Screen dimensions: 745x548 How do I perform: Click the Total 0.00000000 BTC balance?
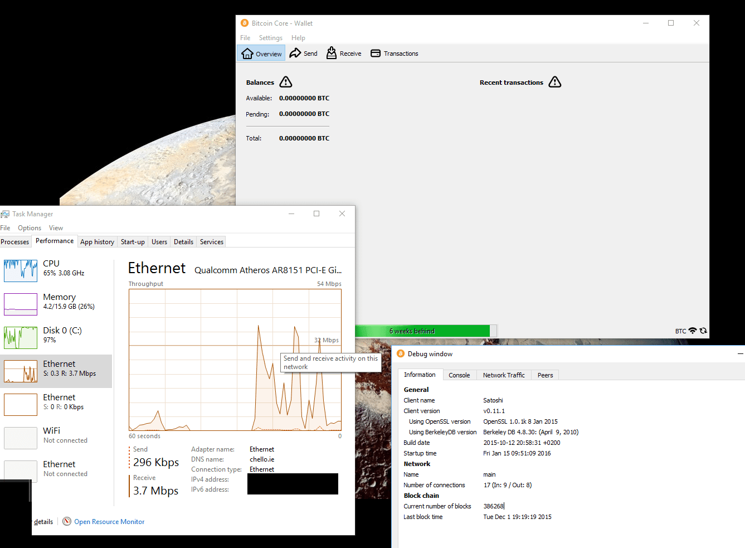pyautogui.click(x=304, y=138)
